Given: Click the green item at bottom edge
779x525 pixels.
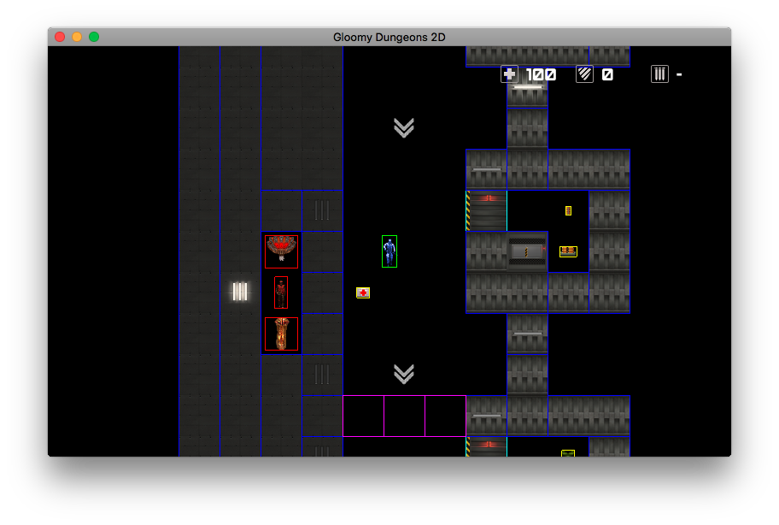Looking at the screenshot, I should pos(568,453).
